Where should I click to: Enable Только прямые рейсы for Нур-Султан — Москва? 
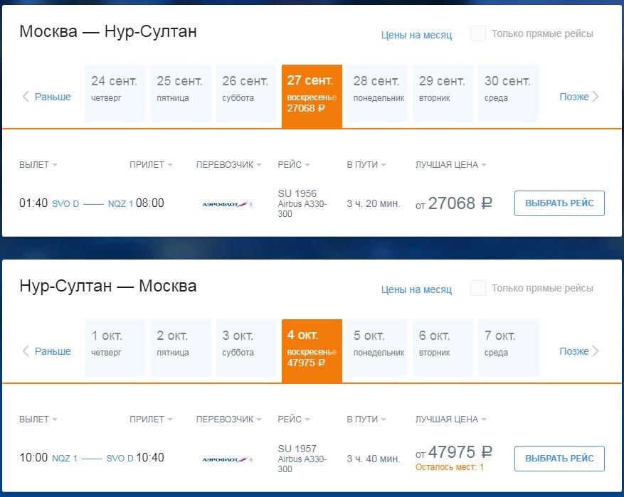point(478,288)
